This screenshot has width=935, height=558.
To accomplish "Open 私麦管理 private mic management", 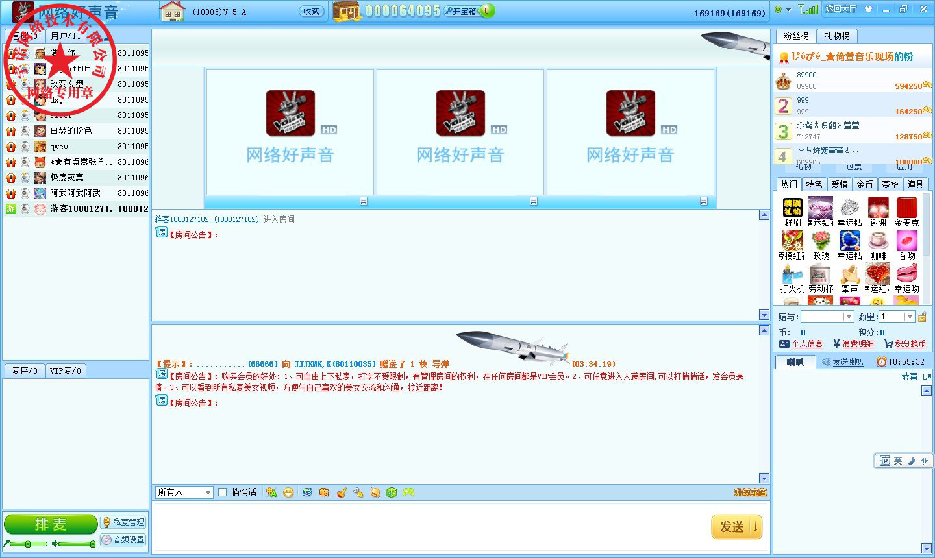I will (123, 522).
